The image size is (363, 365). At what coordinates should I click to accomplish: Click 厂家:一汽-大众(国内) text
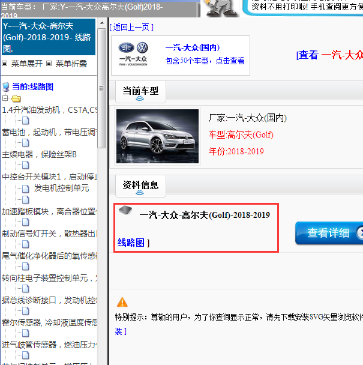click(x=248, y=118)
